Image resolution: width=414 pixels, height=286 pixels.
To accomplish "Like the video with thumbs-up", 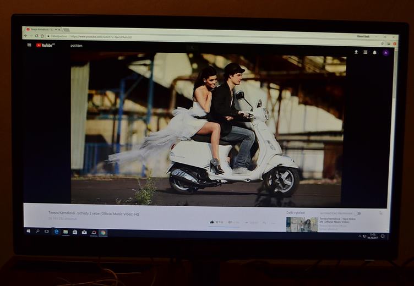I will (212, 222).
